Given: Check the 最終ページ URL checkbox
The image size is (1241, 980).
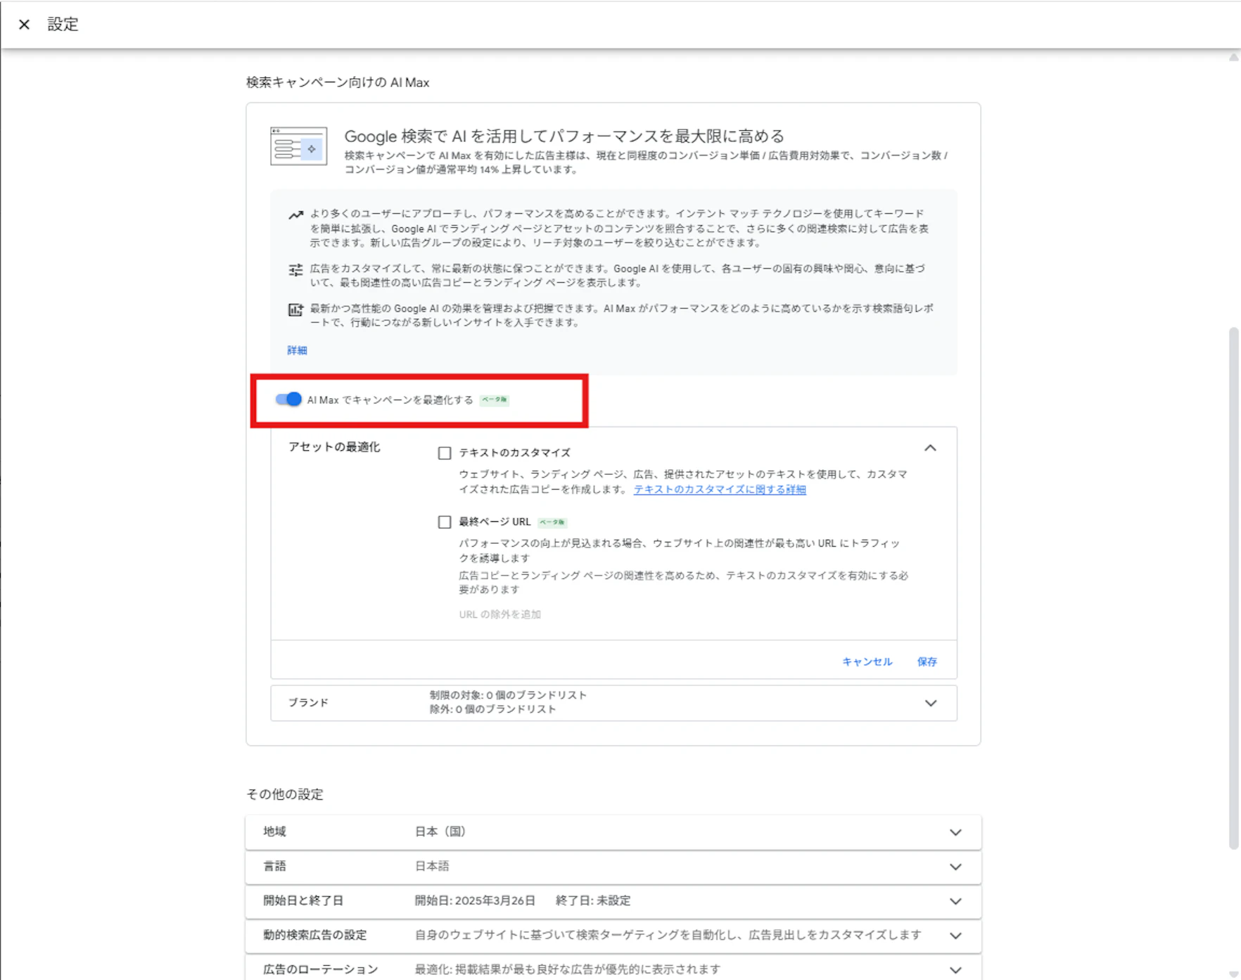Looking at the screenshot, I should coord(445,522).
